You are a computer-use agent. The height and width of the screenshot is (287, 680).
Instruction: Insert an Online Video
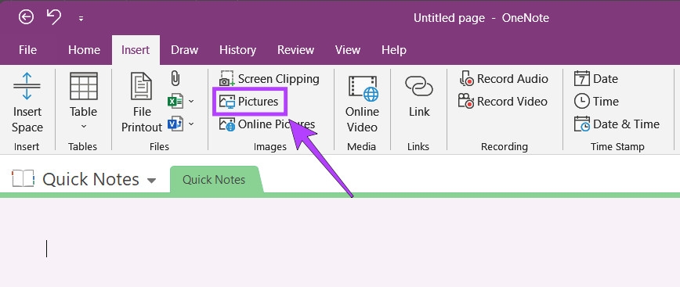point(362,103)
